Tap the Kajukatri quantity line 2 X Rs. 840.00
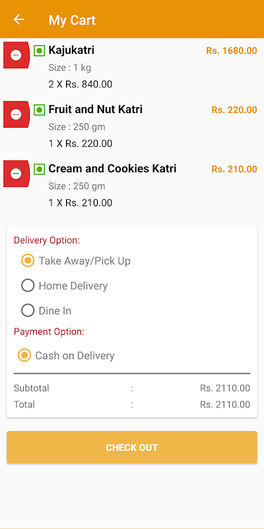This screenshot has height=529, width=264. (80, 85)
